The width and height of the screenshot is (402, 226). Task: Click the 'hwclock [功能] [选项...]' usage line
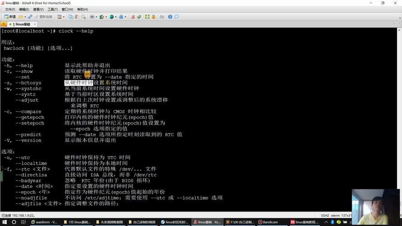tap(38, 48)
